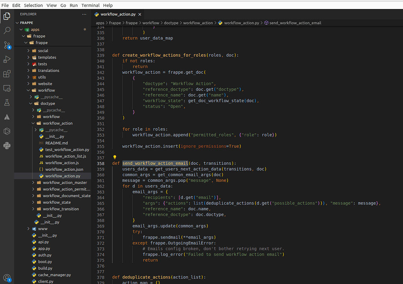Open the Testing flask panel
Image resolution: width=403 pixels, height=284 pixels.
coord(7,102)
